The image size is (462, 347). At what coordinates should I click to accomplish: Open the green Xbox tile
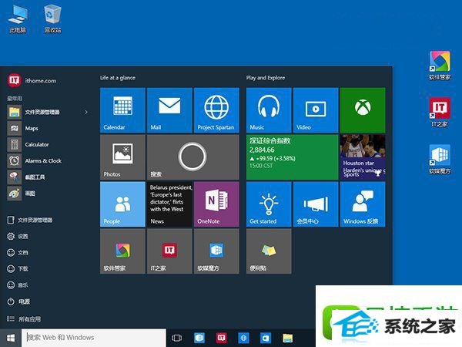pyautogui.click(x=363, y=110)
